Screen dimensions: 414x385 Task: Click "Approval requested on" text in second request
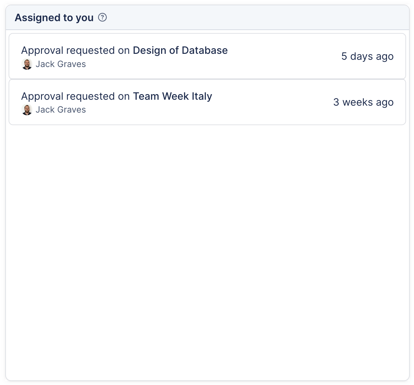click(75, 96)
